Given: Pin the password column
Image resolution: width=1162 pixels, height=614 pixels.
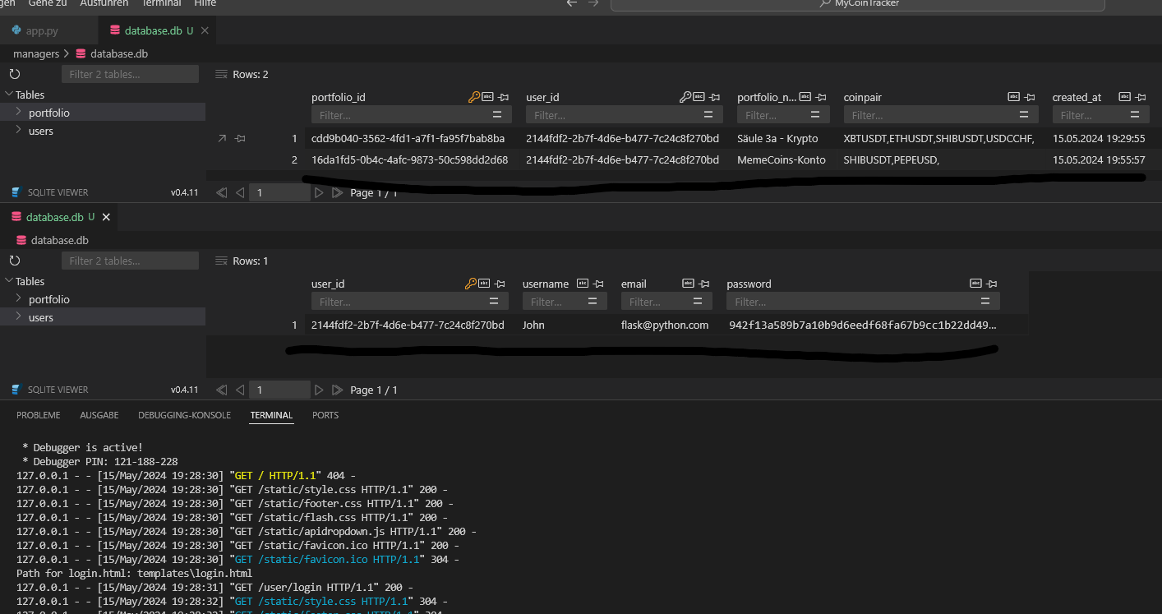Looking at the screenshot, I should point(992,284).
